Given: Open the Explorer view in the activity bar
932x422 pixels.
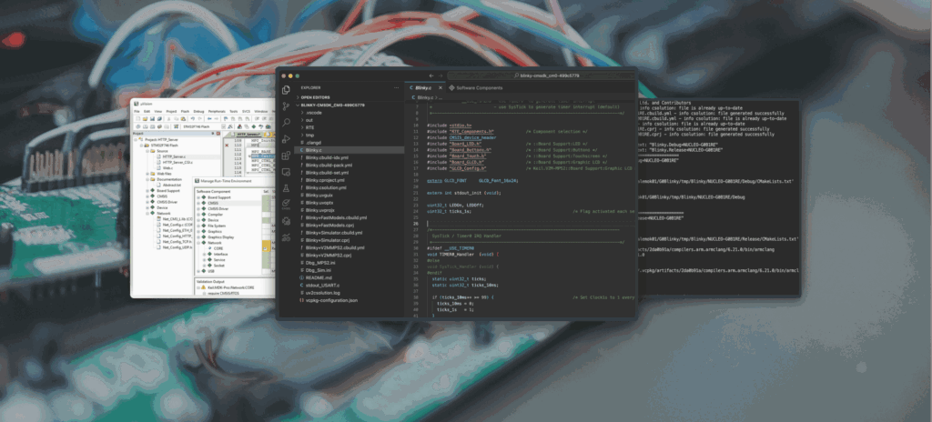Looking at the screenshot, I should (288, 88).
